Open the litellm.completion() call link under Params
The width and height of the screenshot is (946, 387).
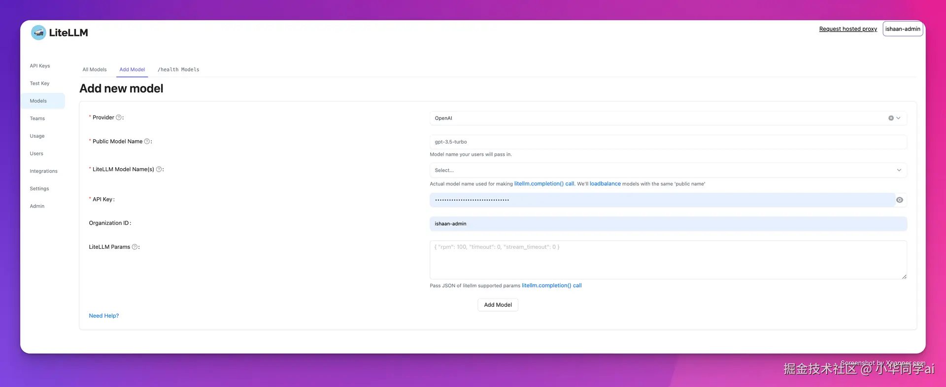[x=552, y=286]
